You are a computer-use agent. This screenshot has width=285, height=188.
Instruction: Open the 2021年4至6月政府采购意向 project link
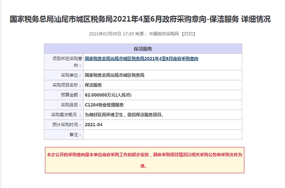[x=141, y=58]
